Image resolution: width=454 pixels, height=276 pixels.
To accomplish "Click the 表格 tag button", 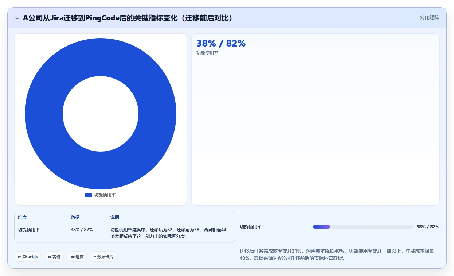I will [54, 257].
